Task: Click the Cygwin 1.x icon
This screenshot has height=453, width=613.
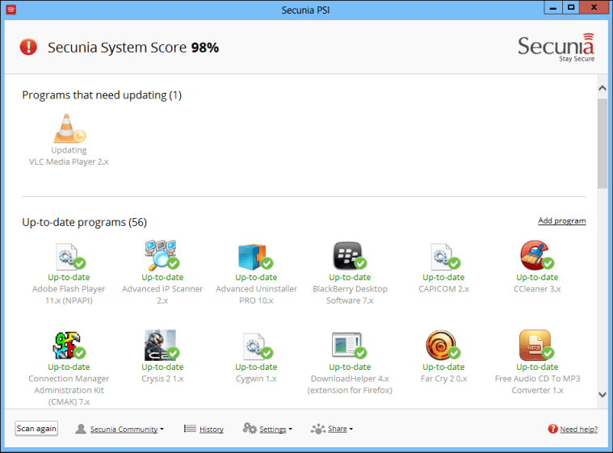Action: [x=258, y=346]
